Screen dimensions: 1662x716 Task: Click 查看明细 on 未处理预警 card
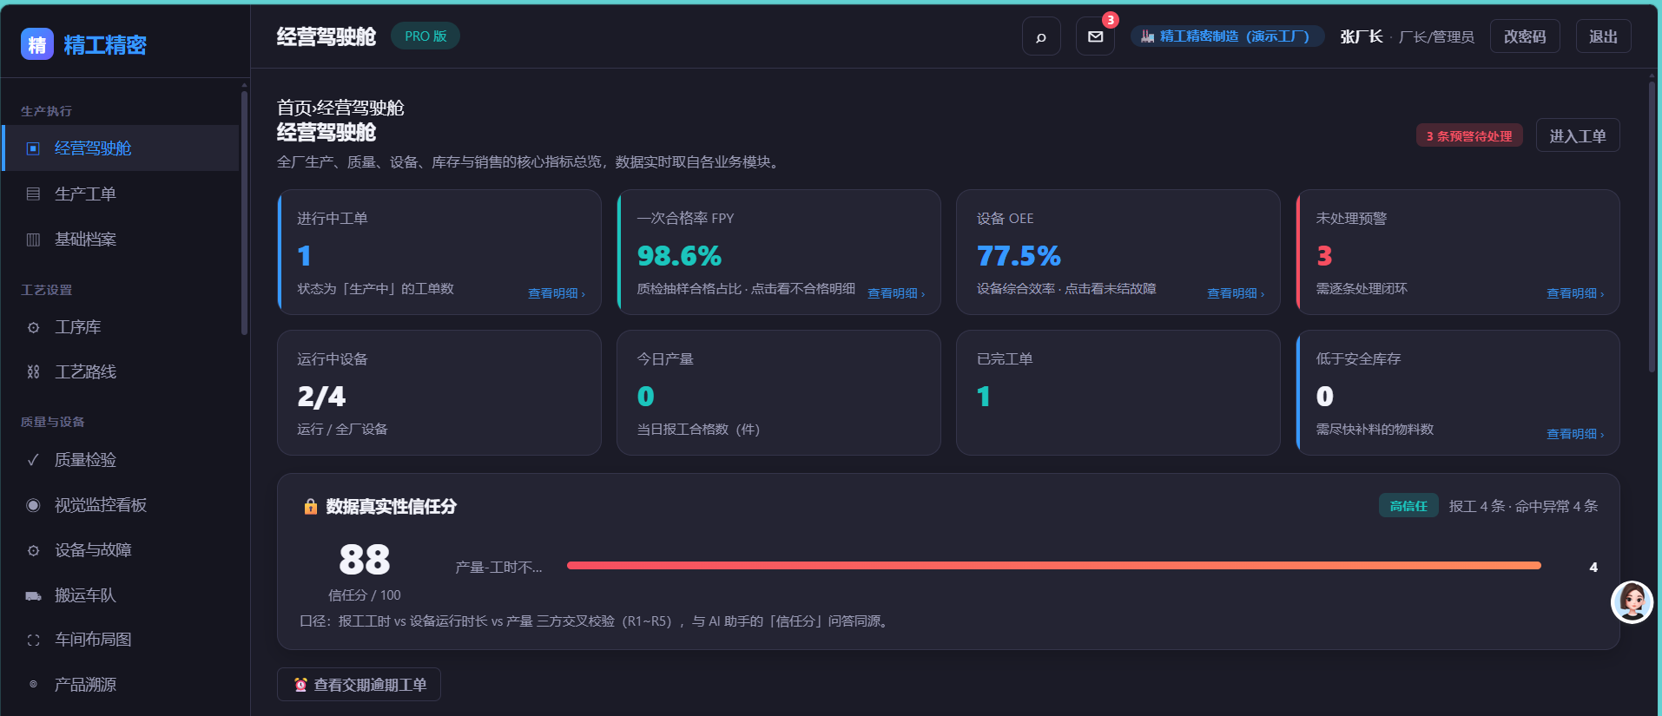click(1575, 293)
